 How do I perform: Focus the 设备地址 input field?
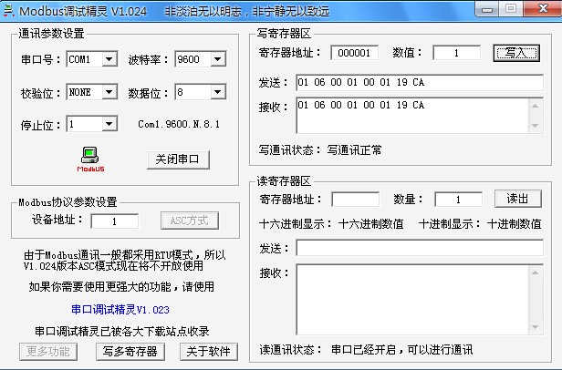tap(114, 221)
